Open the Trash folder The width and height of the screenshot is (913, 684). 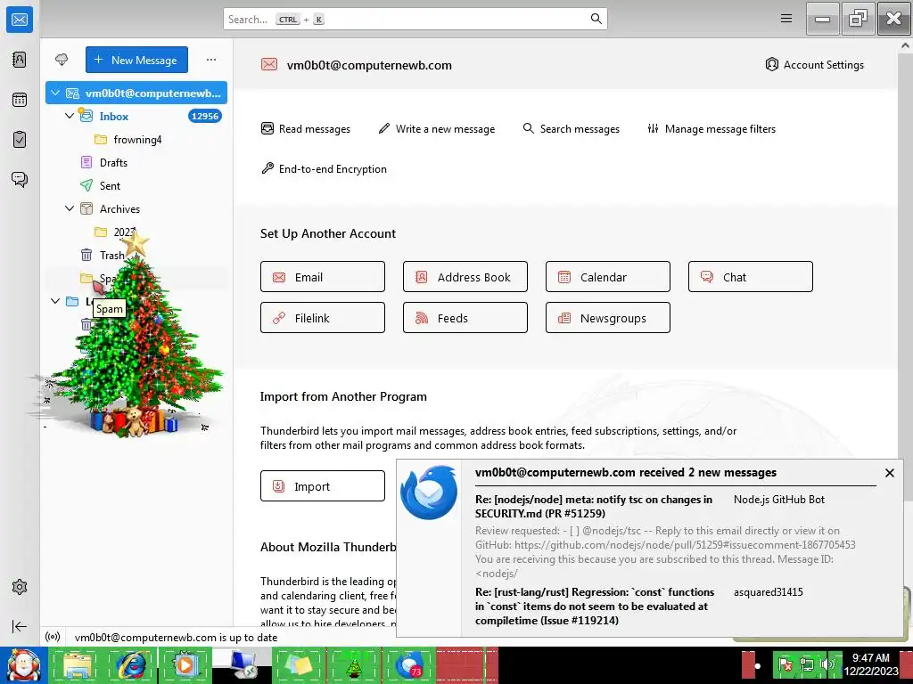[x=111, y=256]
